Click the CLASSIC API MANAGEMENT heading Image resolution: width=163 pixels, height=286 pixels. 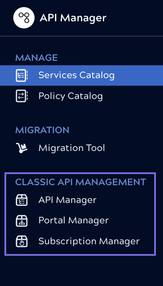click(81, 182)
